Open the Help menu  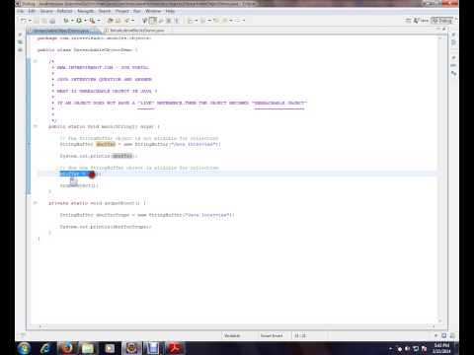[170, 11]
